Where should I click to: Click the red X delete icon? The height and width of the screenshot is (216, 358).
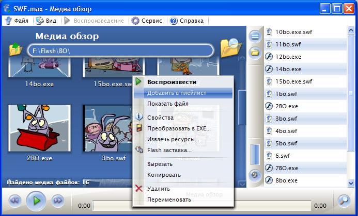pos(139,189)
